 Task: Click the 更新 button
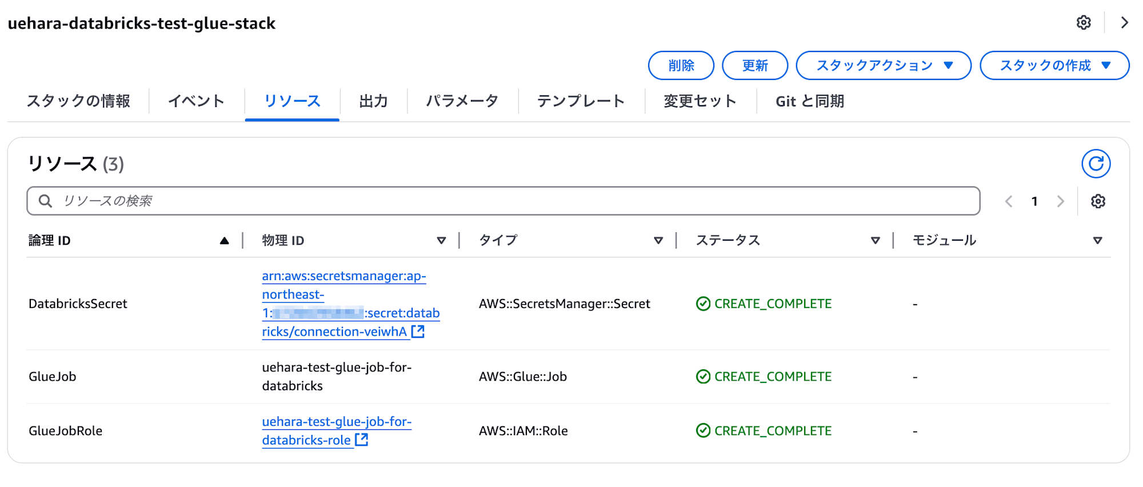pos(755,65)
